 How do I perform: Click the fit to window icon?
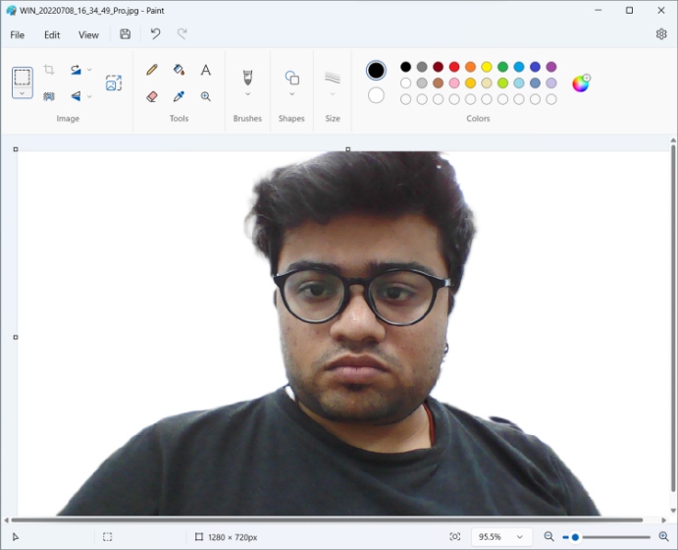455,536
